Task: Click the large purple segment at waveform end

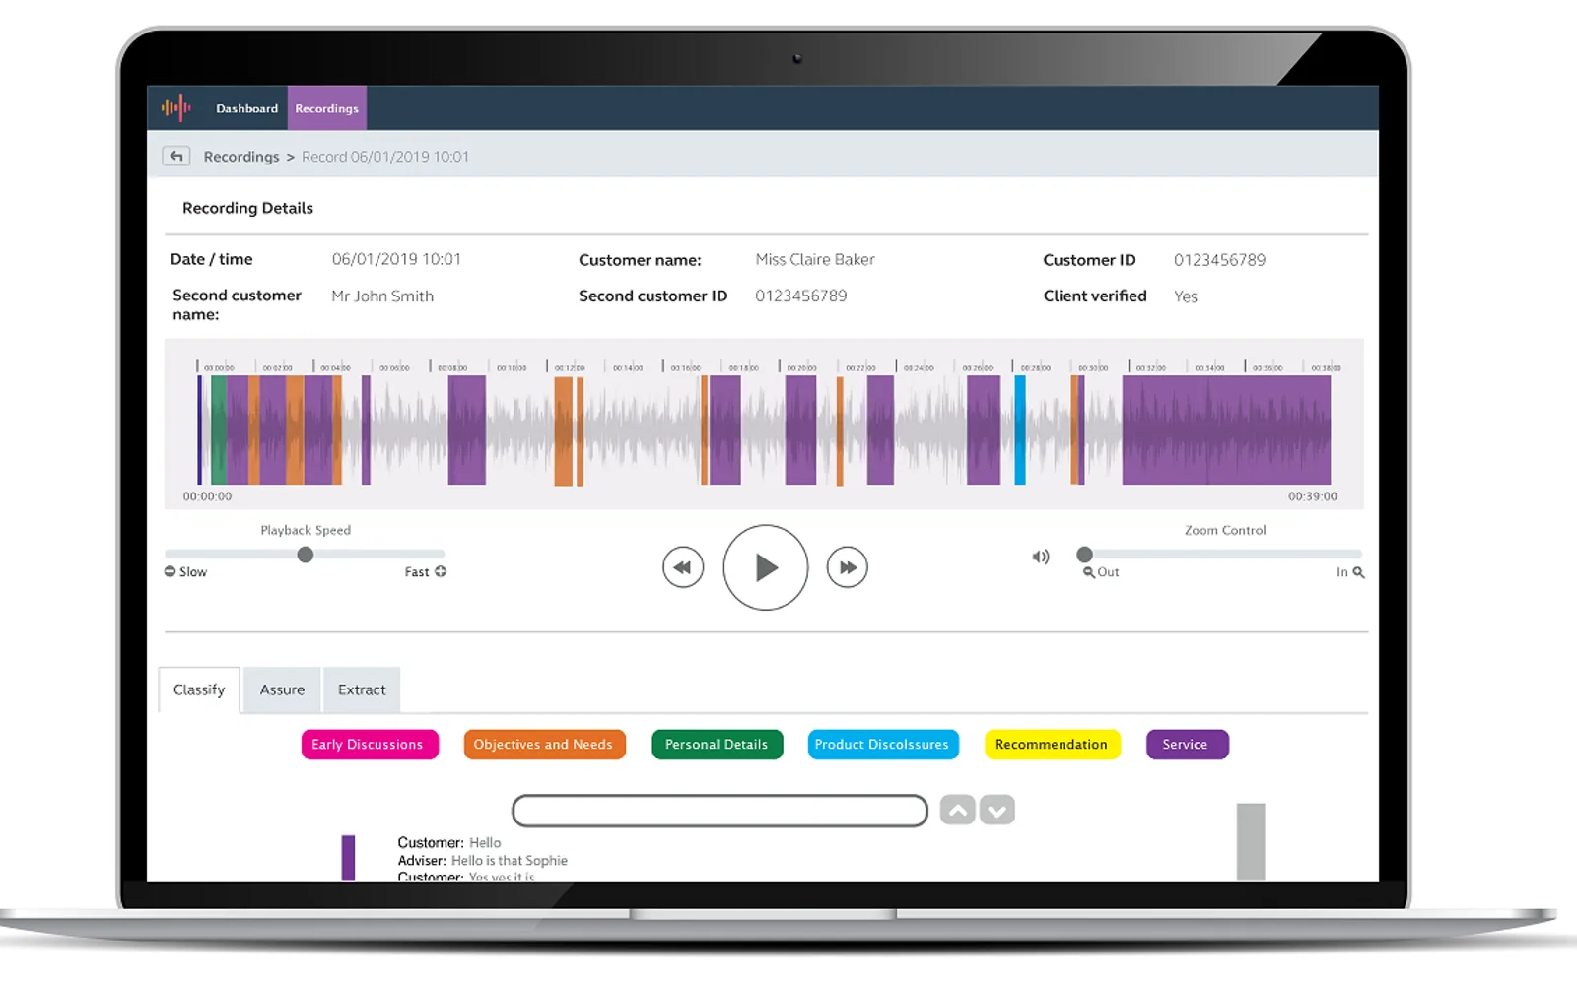Action: pos(1226,429)
